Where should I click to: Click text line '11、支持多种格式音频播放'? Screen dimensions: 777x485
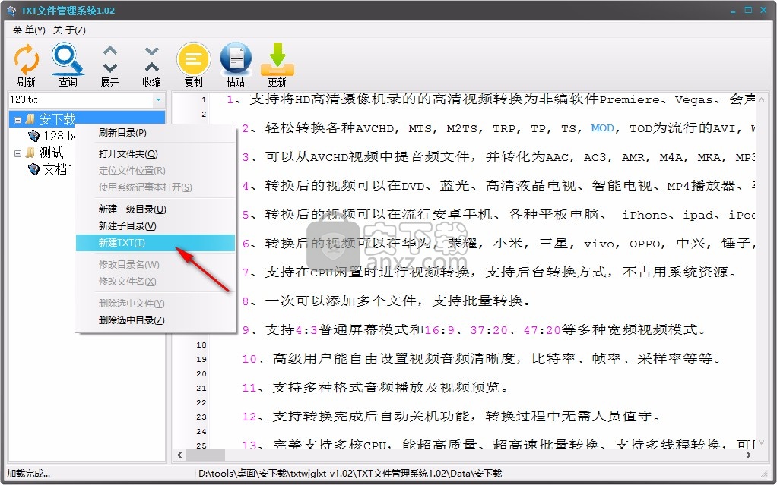tap(375, 388)
